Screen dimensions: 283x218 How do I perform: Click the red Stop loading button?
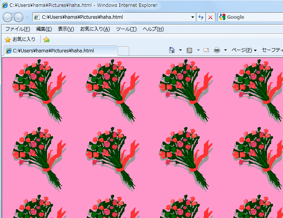coord(210,17)
